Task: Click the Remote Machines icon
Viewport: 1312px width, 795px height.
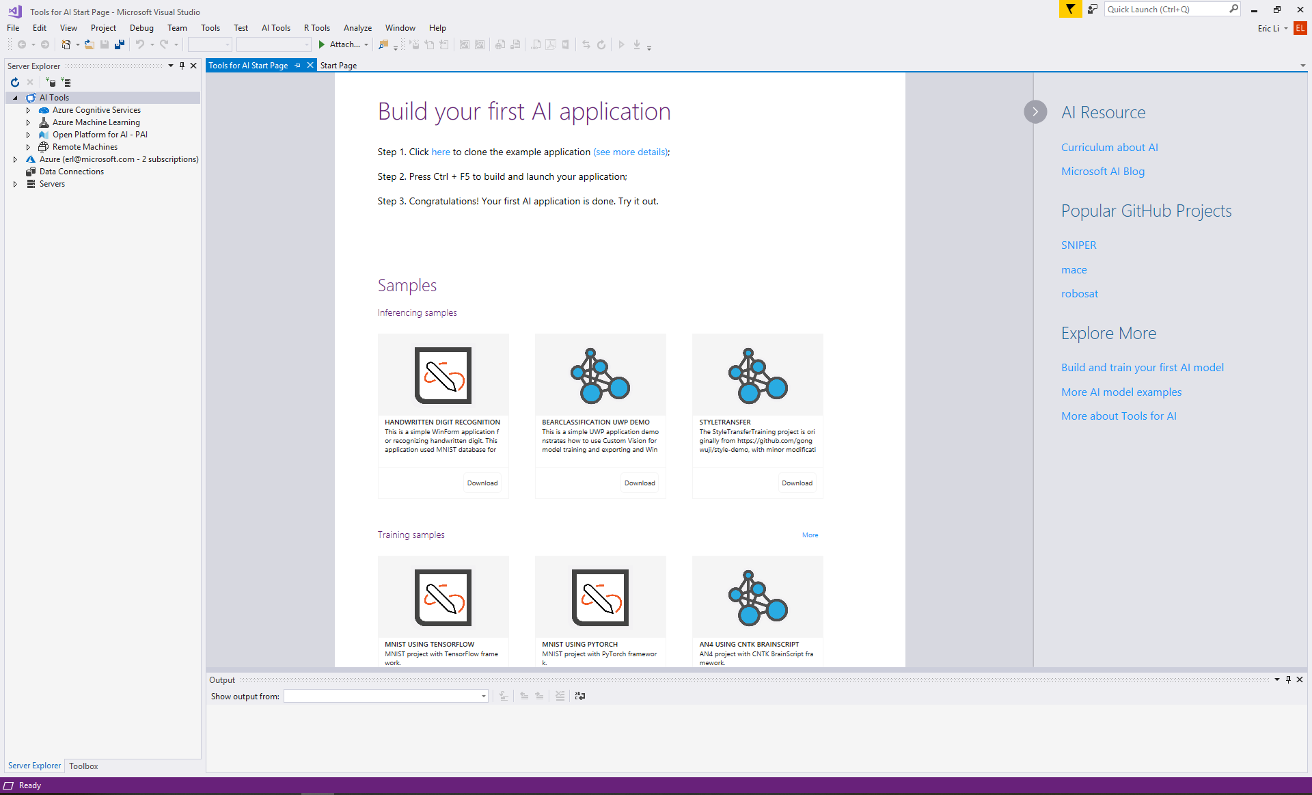Action: tap(43, 146)
